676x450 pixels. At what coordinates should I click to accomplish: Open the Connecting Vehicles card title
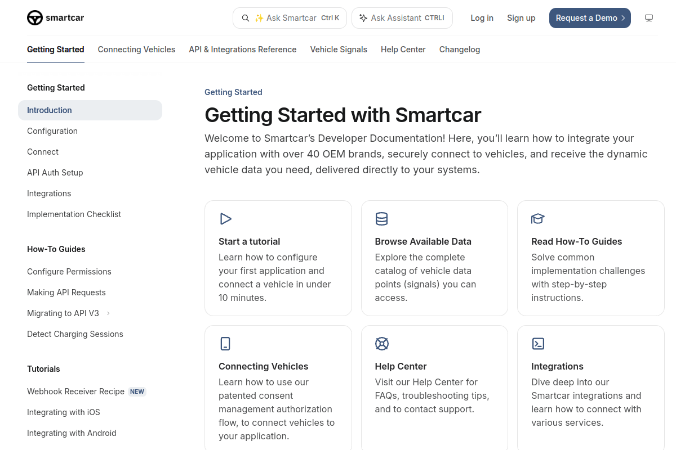[264, 366]
